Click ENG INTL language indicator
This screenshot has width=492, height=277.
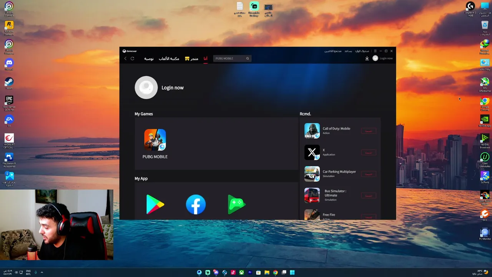click(28, 273)
